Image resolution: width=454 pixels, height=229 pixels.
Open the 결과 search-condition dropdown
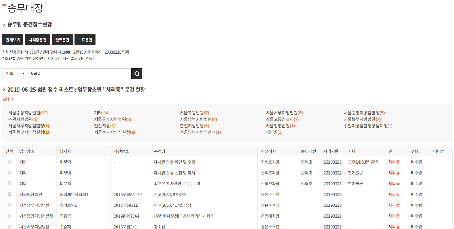click(x=15, y=74)
